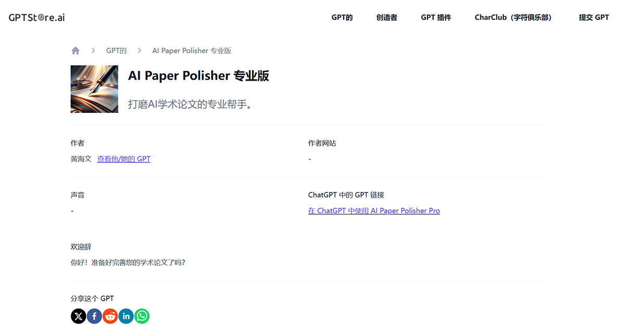Click the GPTStore.ai logo
This screenshot has width=624, height=333.
pyautogui.click(x=35, y=17)
